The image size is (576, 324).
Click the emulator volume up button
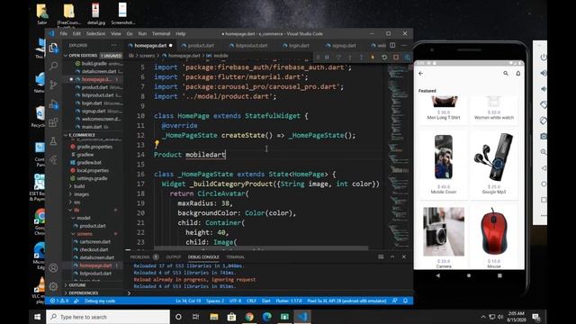coord(544,73)
